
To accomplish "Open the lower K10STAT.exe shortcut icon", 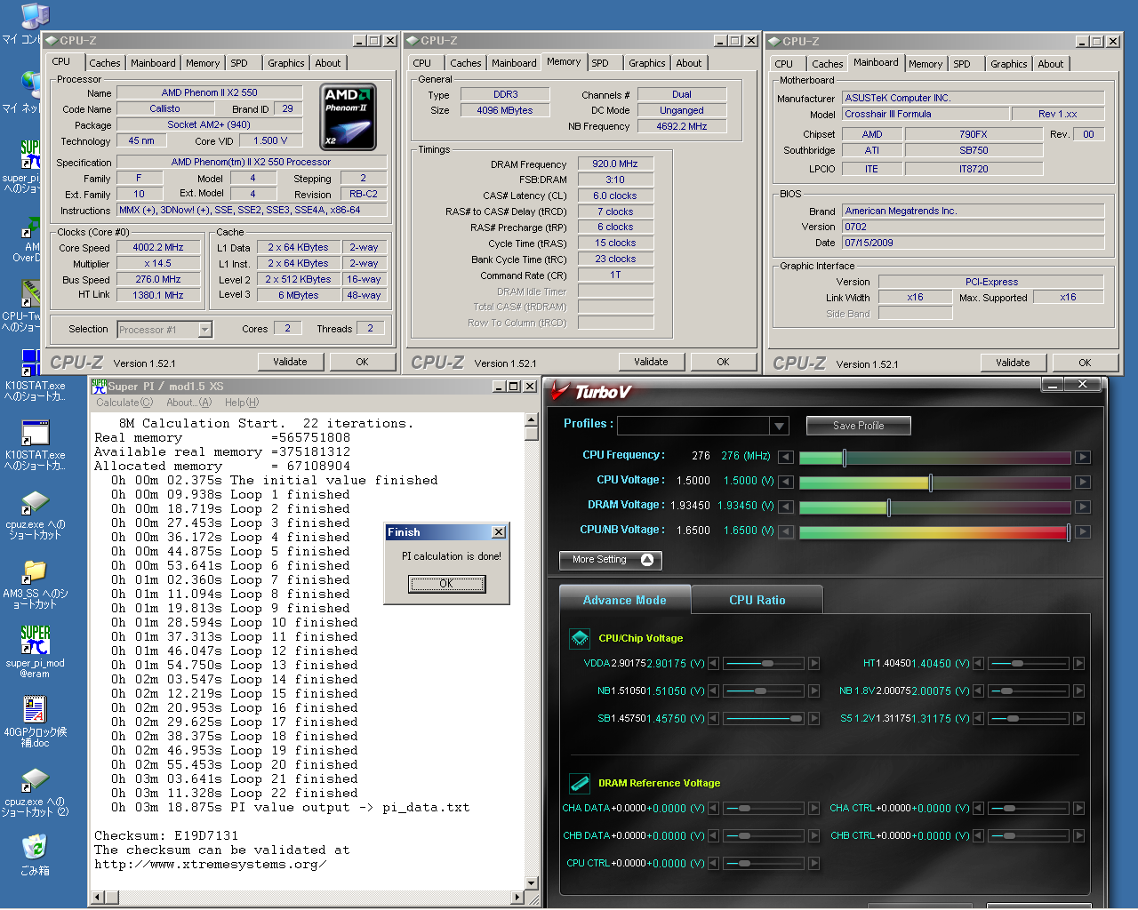I will coord(35,433).
